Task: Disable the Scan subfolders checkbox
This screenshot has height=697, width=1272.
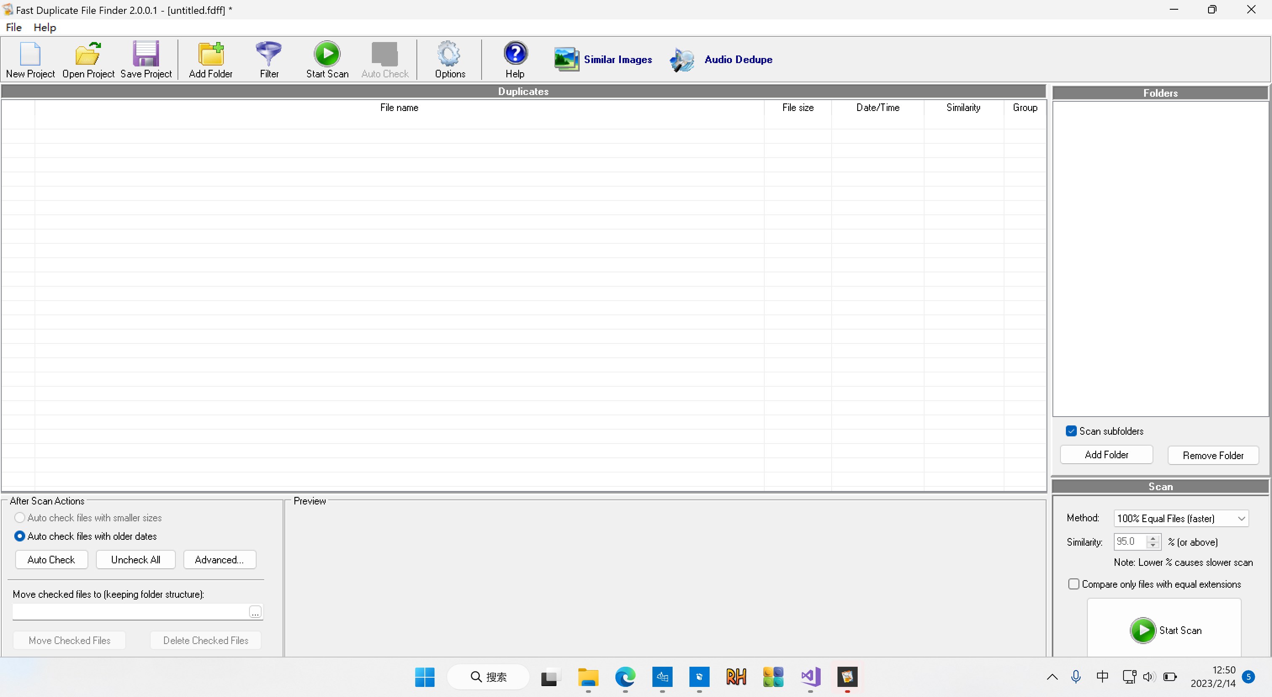Action: (x=1071, y=431)
